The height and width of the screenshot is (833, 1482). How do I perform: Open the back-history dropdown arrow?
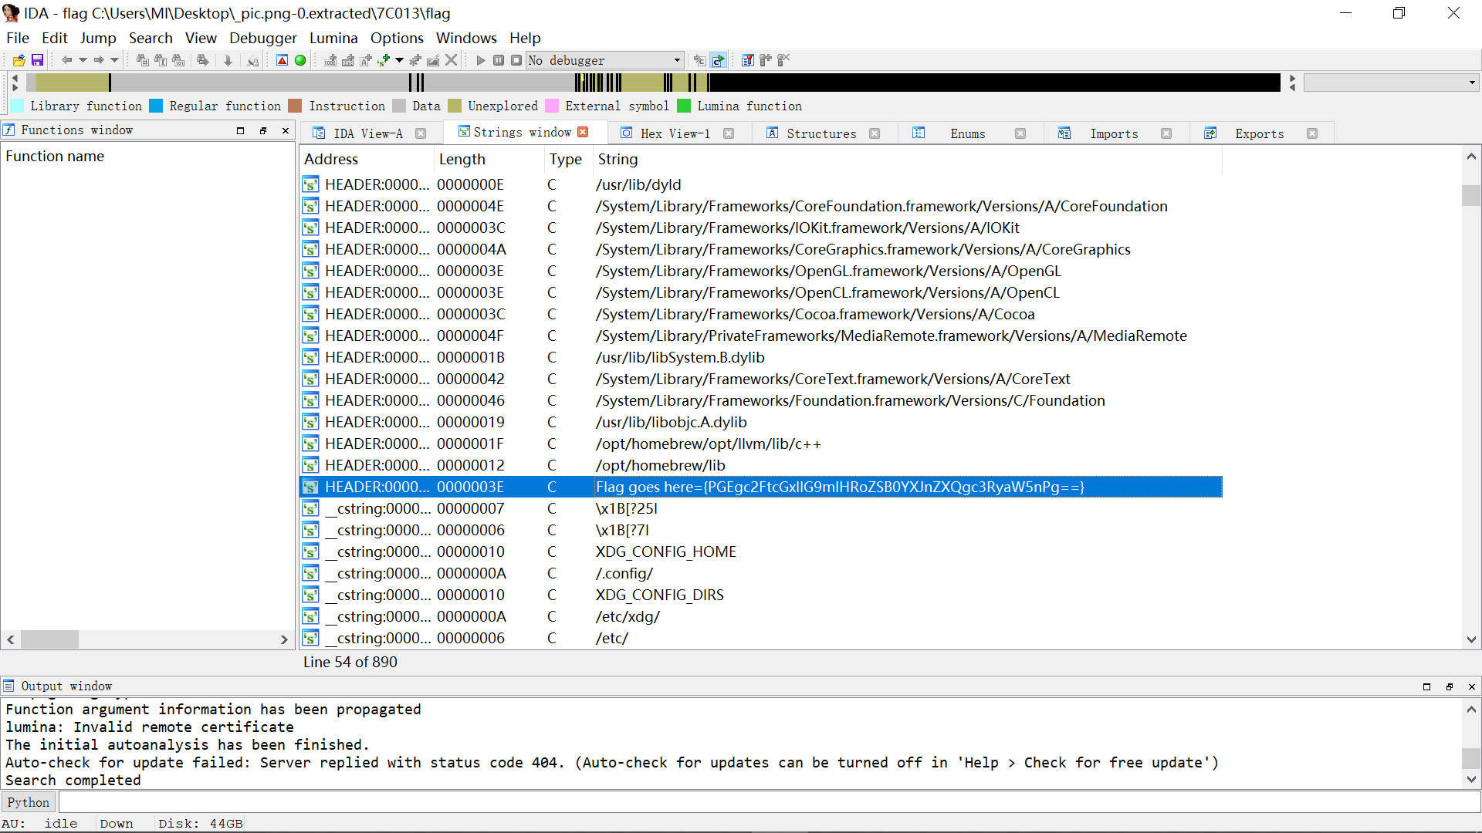coord(83,60)
